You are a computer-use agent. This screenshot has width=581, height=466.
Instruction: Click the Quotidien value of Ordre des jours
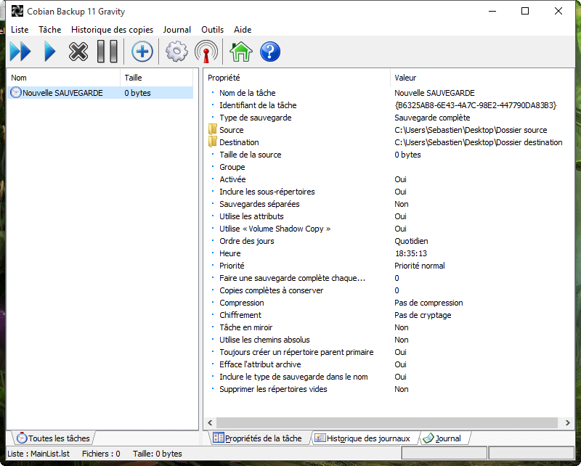pyautogui.click(x=411, y=241)
